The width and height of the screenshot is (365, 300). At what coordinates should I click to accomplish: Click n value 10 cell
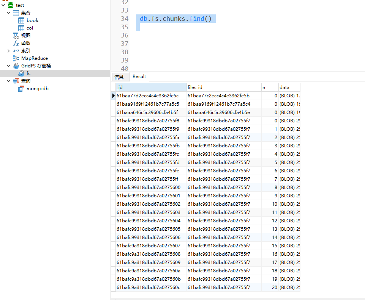tap(270, 204)
